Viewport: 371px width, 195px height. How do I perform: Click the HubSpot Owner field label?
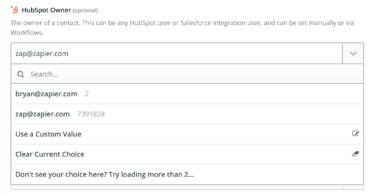(x=46, y=10)
